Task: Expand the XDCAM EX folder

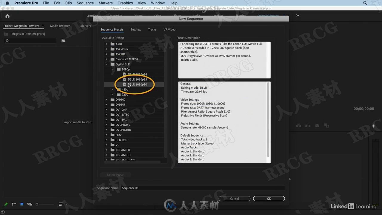Action: tap(106, 150)
